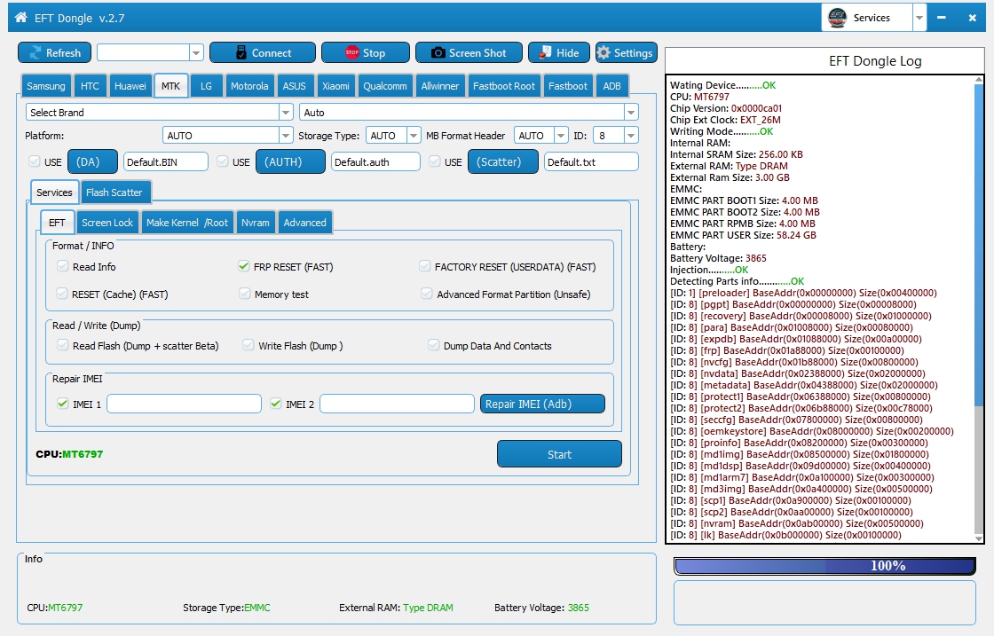The height and width of the screenshot is (636, 994).
Task: Minimize the EFT Dongle window
Action: pos(942,18)
